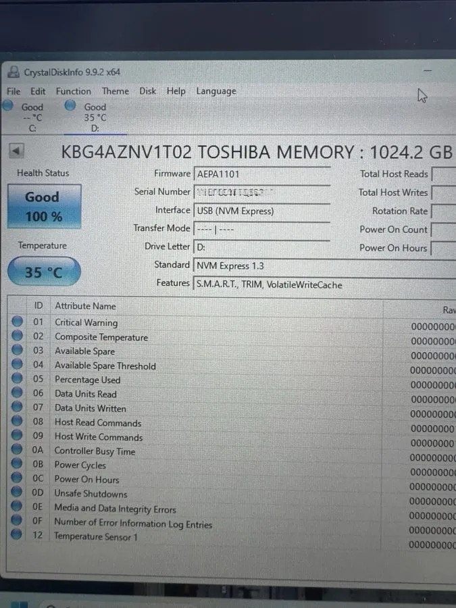
Task: Click status icon for Host Read Commands row
Action: coord(17,421)
